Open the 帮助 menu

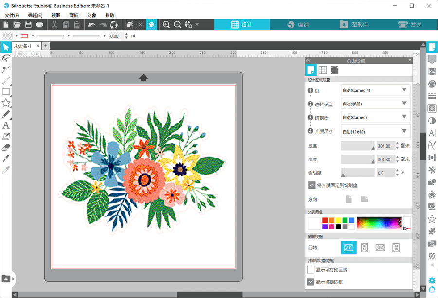pyautogui.click(x=109, y=15)
